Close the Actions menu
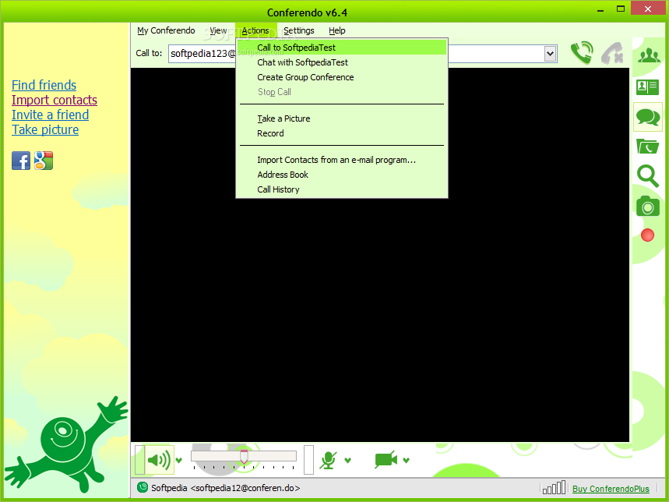This screenshot has height=502, width=669. point(255,30)
